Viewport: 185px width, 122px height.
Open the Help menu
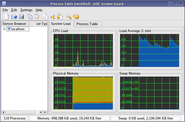[39, 10]
